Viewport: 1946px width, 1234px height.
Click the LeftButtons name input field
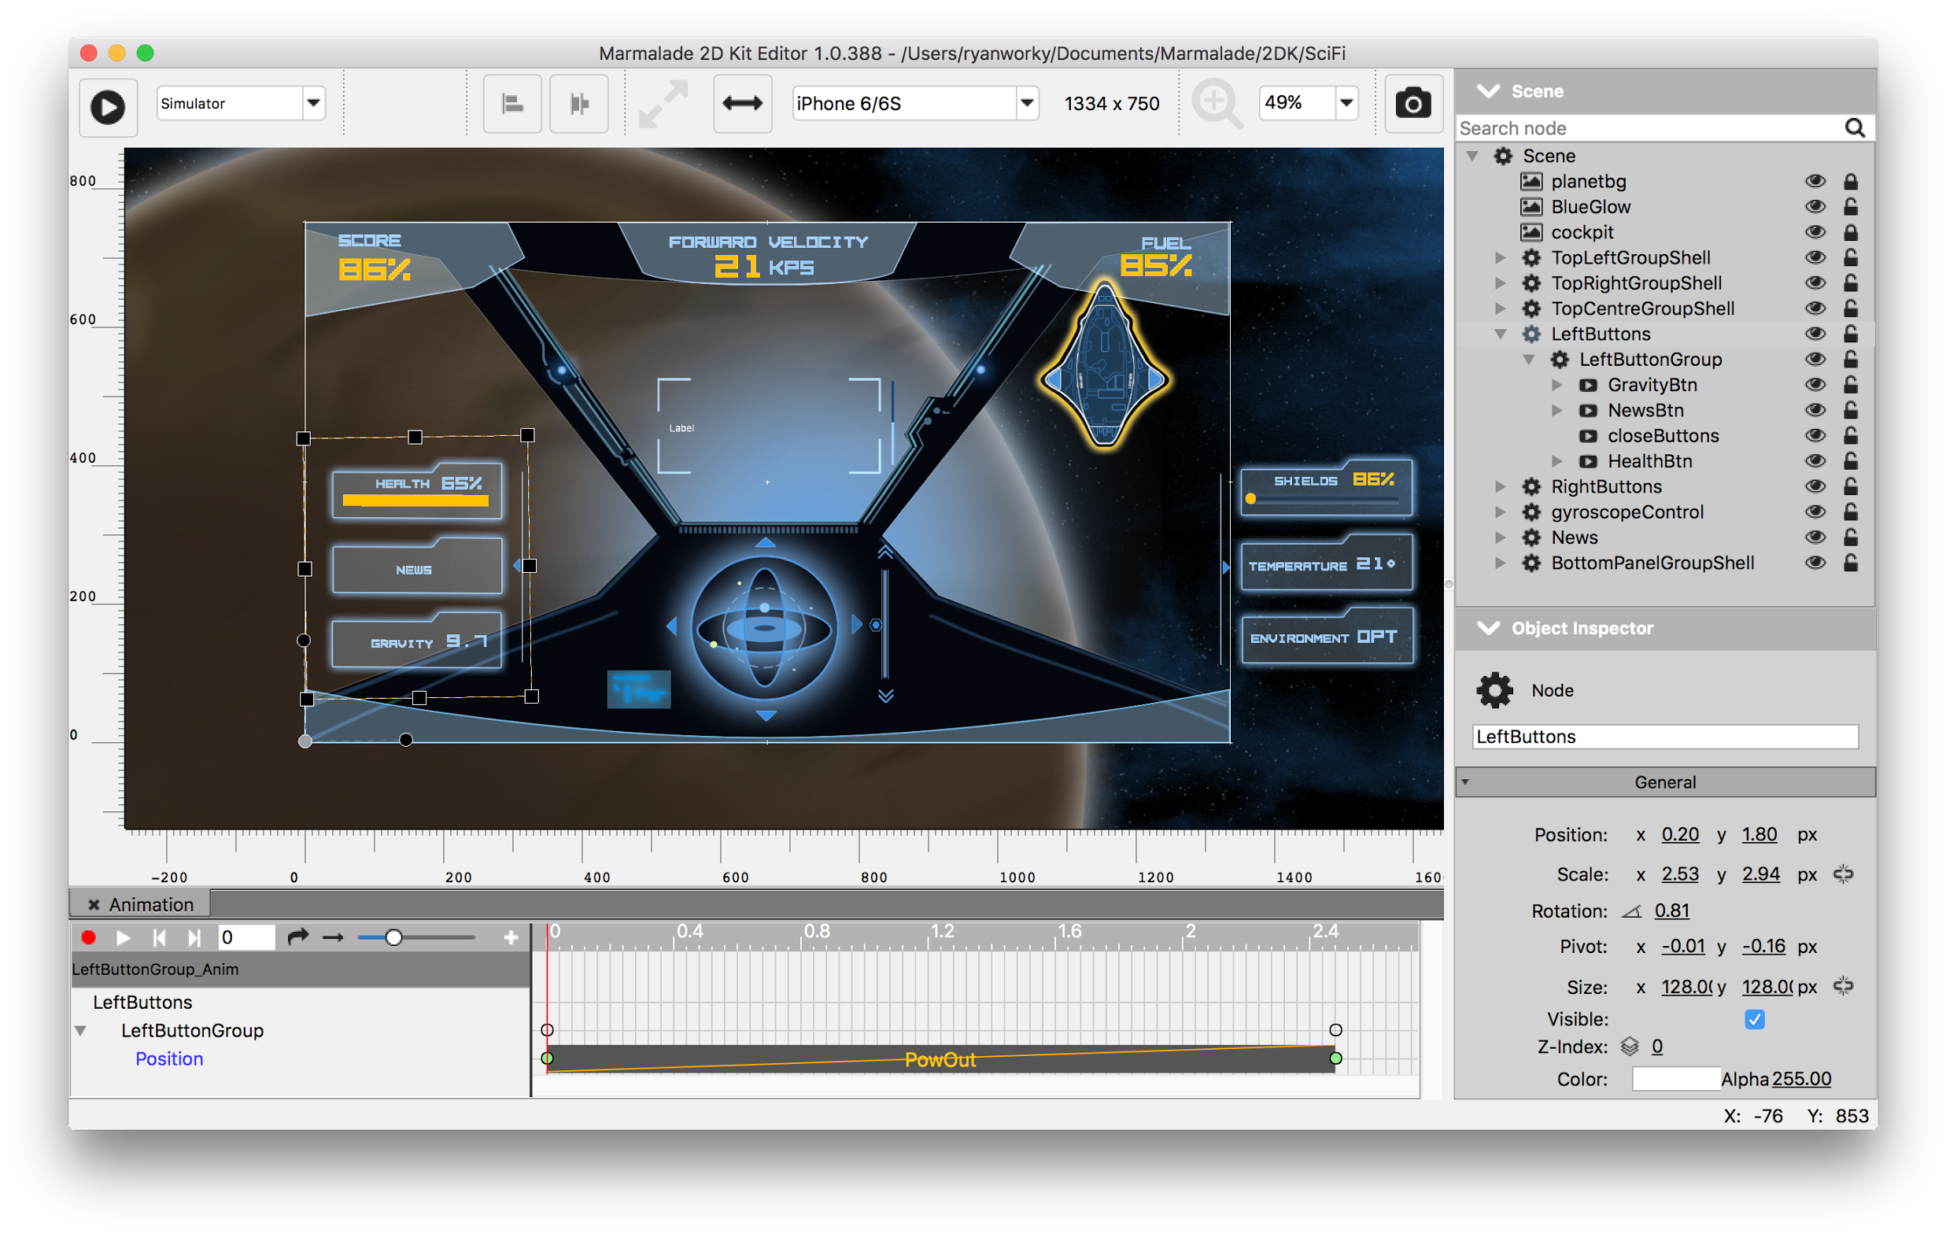(x=1664, y=736)
